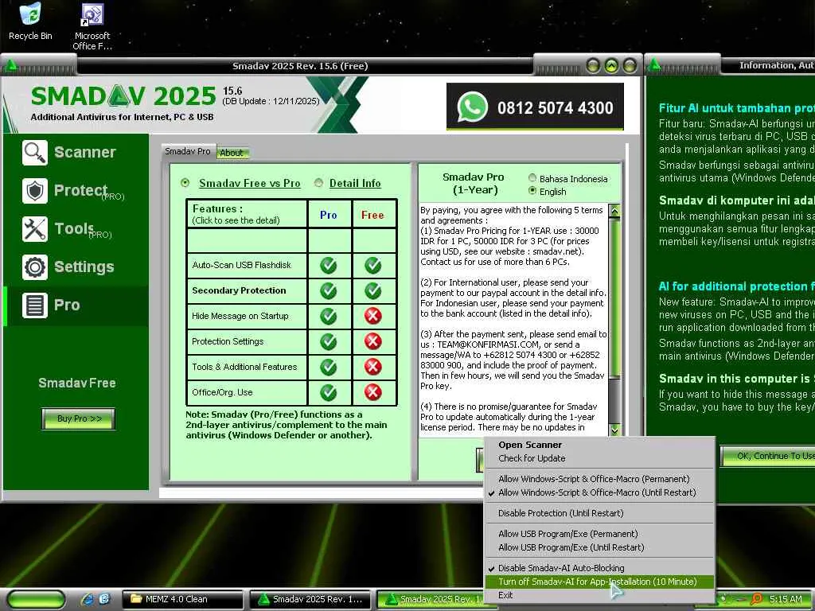Image resolution: width=815 pixels, height=611 pixels.
Task: Click the Smadav logo in title bar
Action: click(x=11, y=65)
